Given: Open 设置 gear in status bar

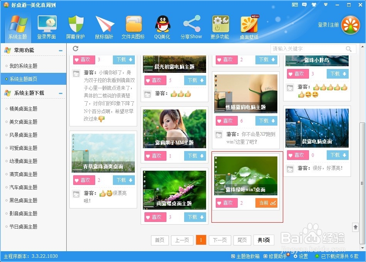Looking at the screenshot, I should (x=301, y=256).
